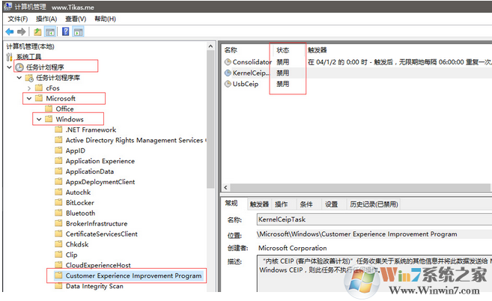
Task: Select the CertificateServicesClient folder
Action: [x=101, y=234]
